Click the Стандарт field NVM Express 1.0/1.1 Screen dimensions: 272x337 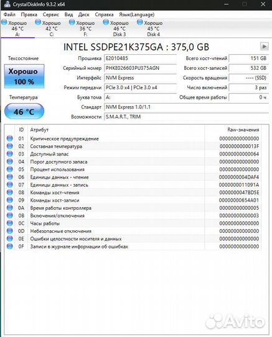coord(186,107)
